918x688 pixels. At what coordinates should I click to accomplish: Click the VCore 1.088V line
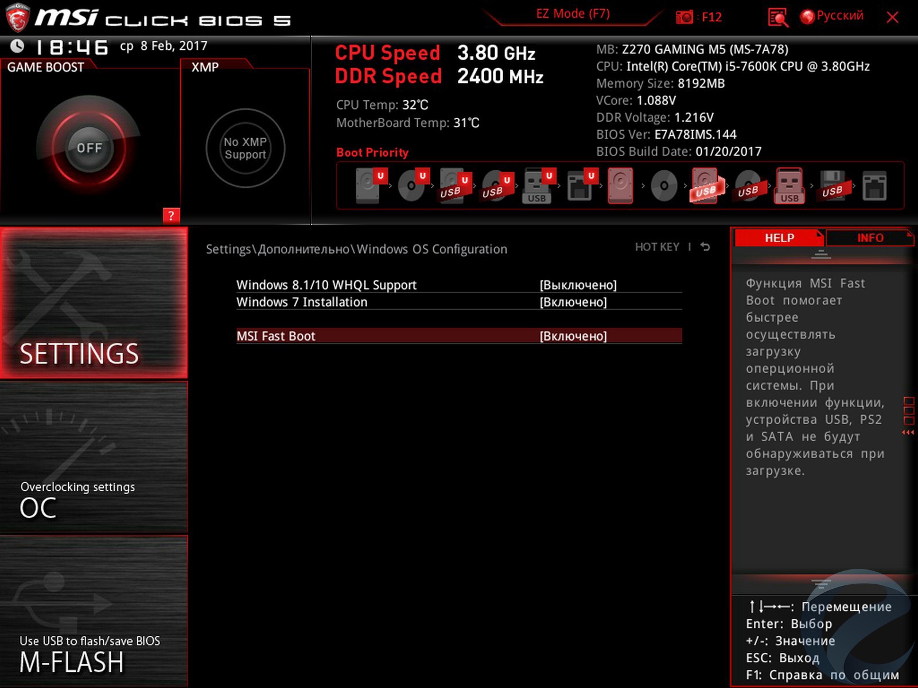coord(636,100)
